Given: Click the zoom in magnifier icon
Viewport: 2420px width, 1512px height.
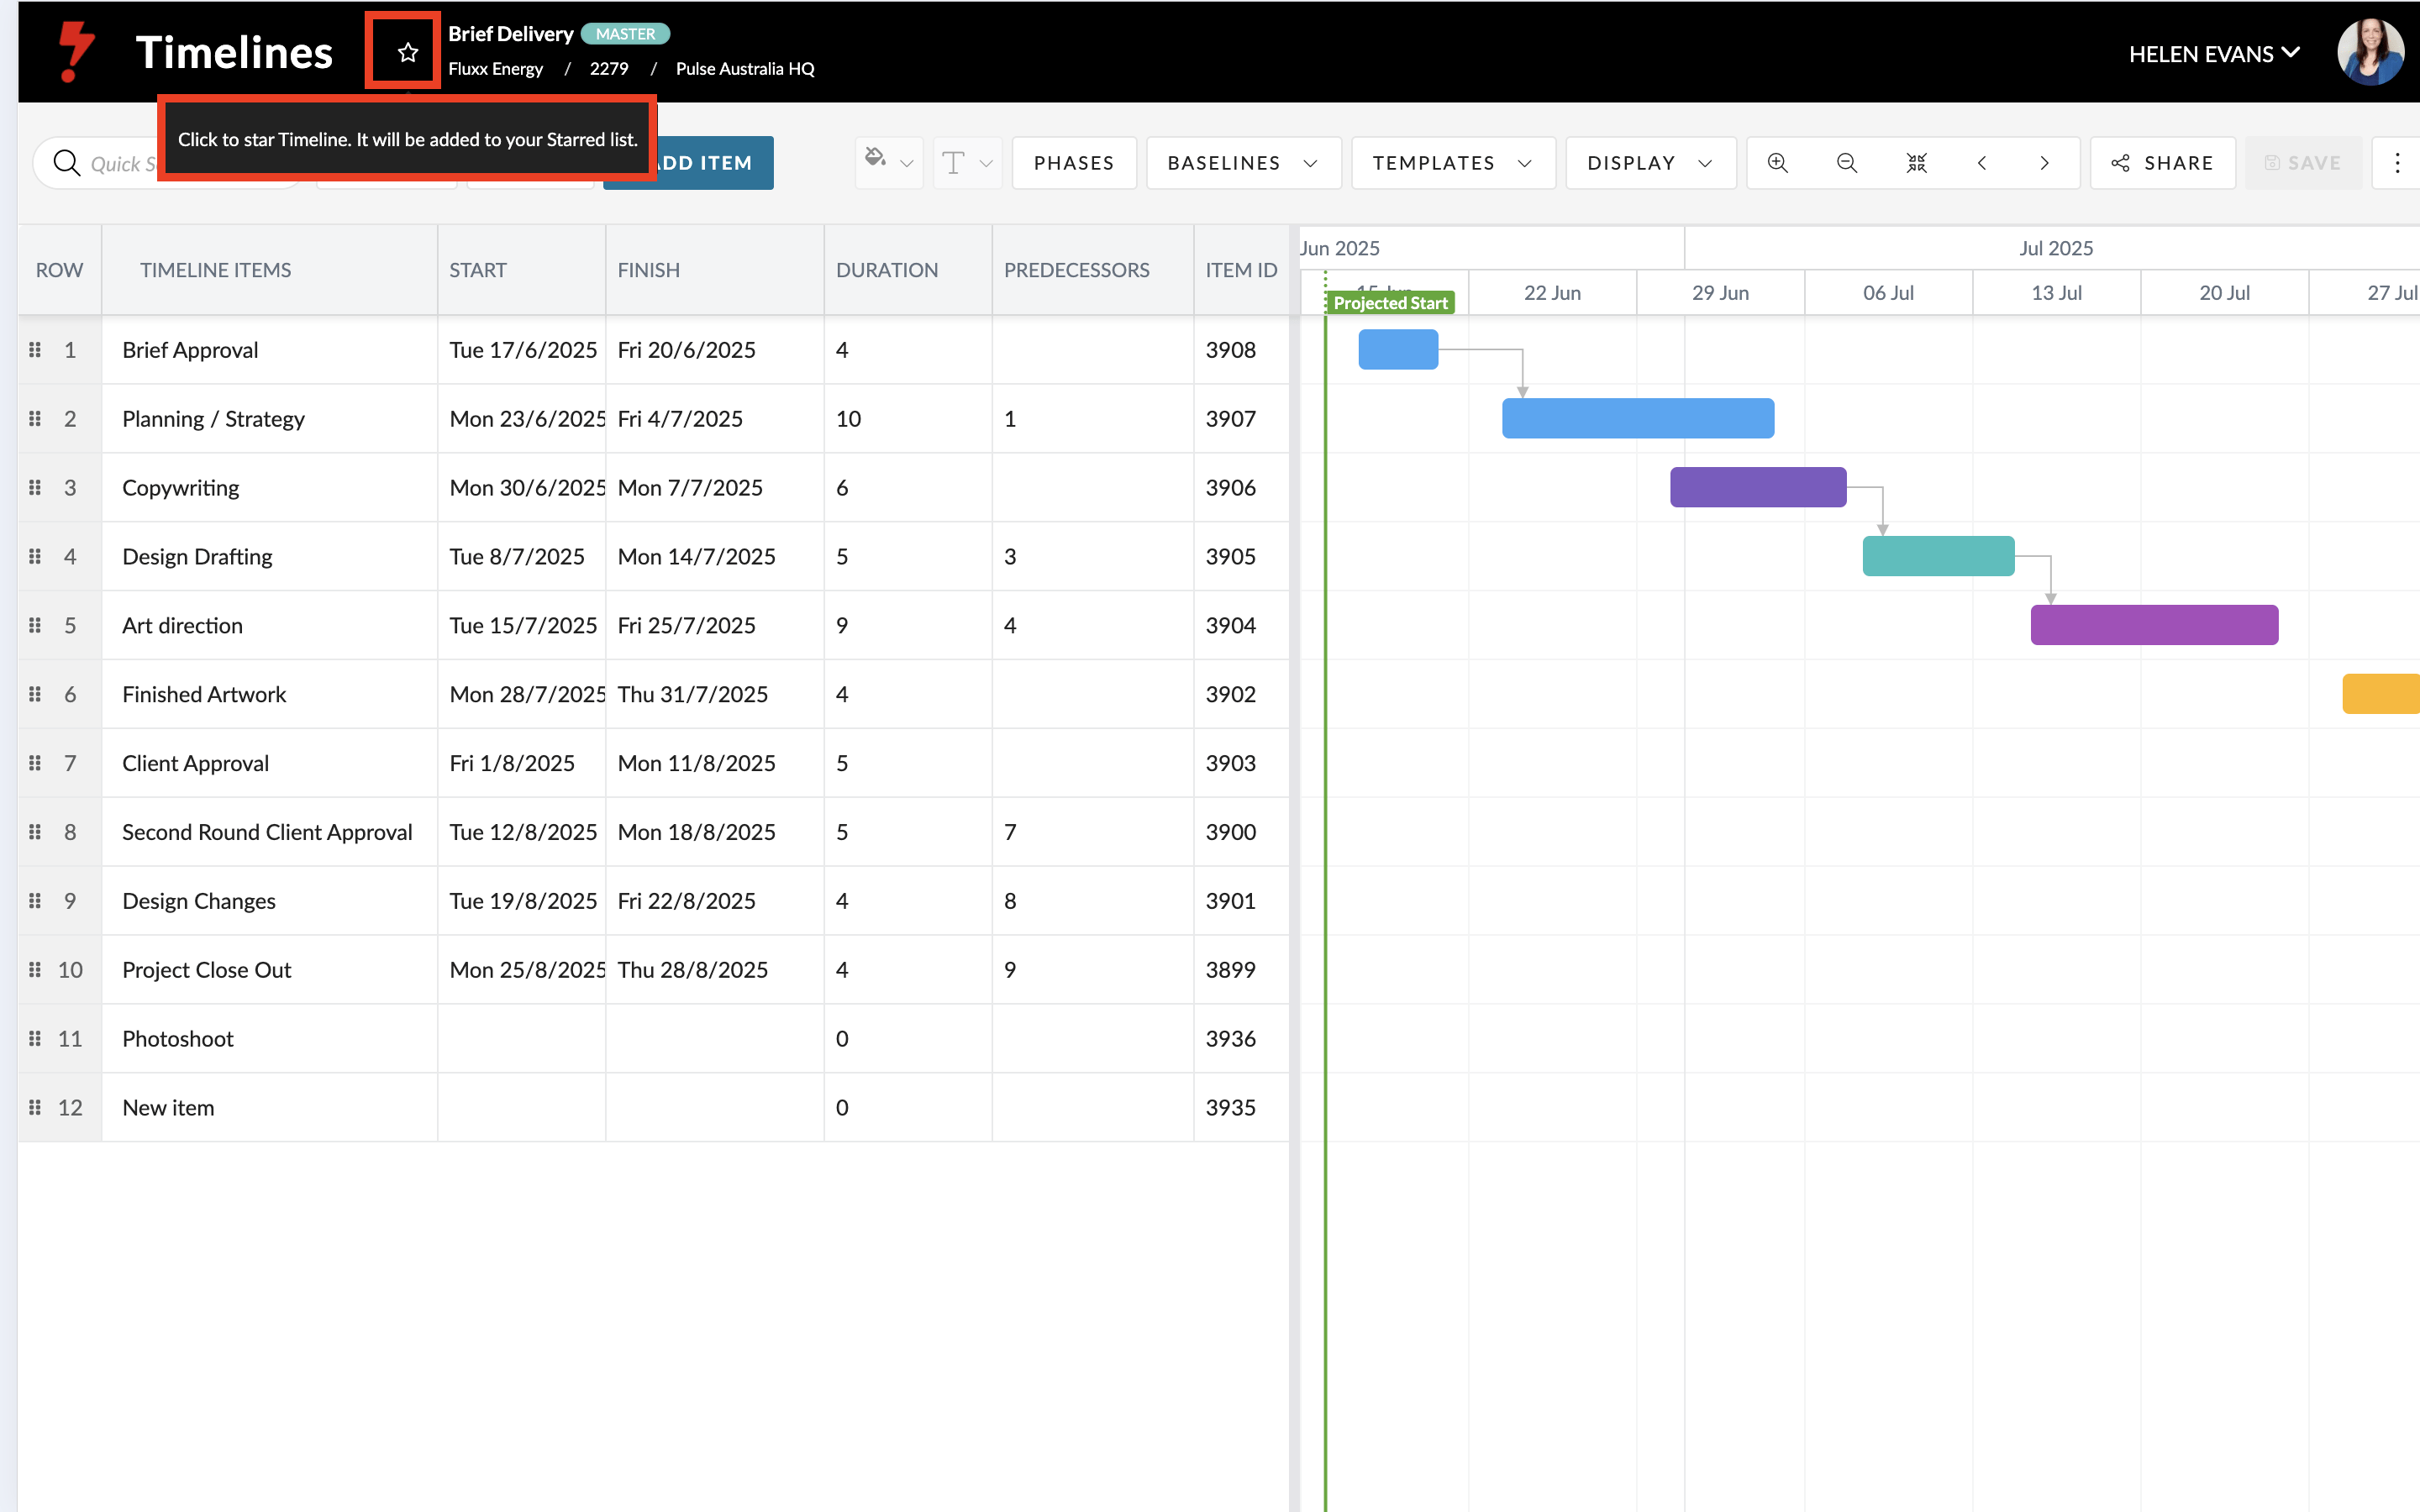Looking at the screenshot, I should (x=1777, y=163).
